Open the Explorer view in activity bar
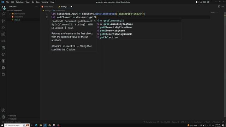Screen dimensions: 226x127 3,7
